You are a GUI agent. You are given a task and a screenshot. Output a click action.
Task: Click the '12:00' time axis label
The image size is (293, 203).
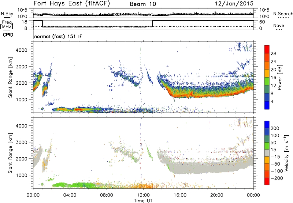click(143, 195)
